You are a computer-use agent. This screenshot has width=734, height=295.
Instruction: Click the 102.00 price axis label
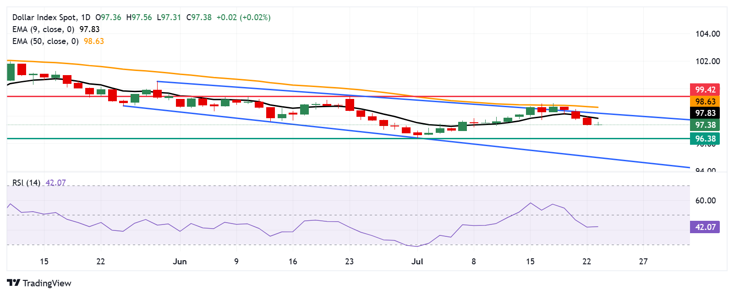707,61
